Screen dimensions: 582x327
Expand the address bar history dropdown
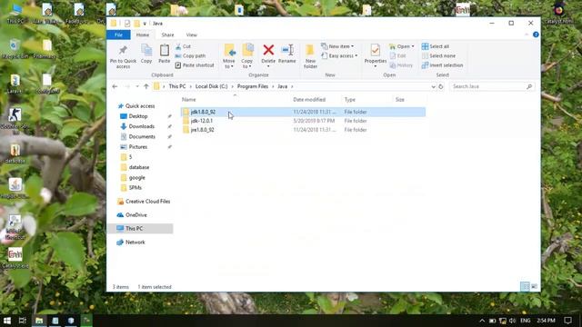(x=433, y=86)
